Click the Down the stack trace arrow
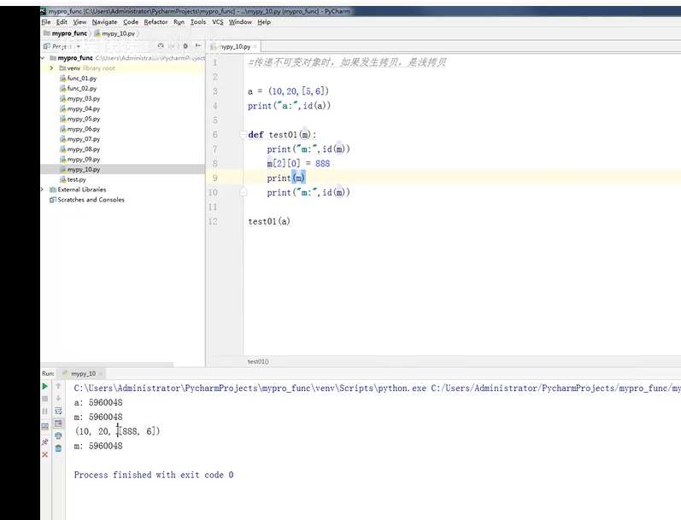681x520 pixels. coord(59,399)
